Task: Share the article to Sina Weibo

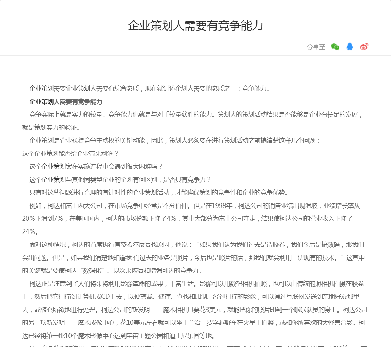Action: click(x=364, y=47)
